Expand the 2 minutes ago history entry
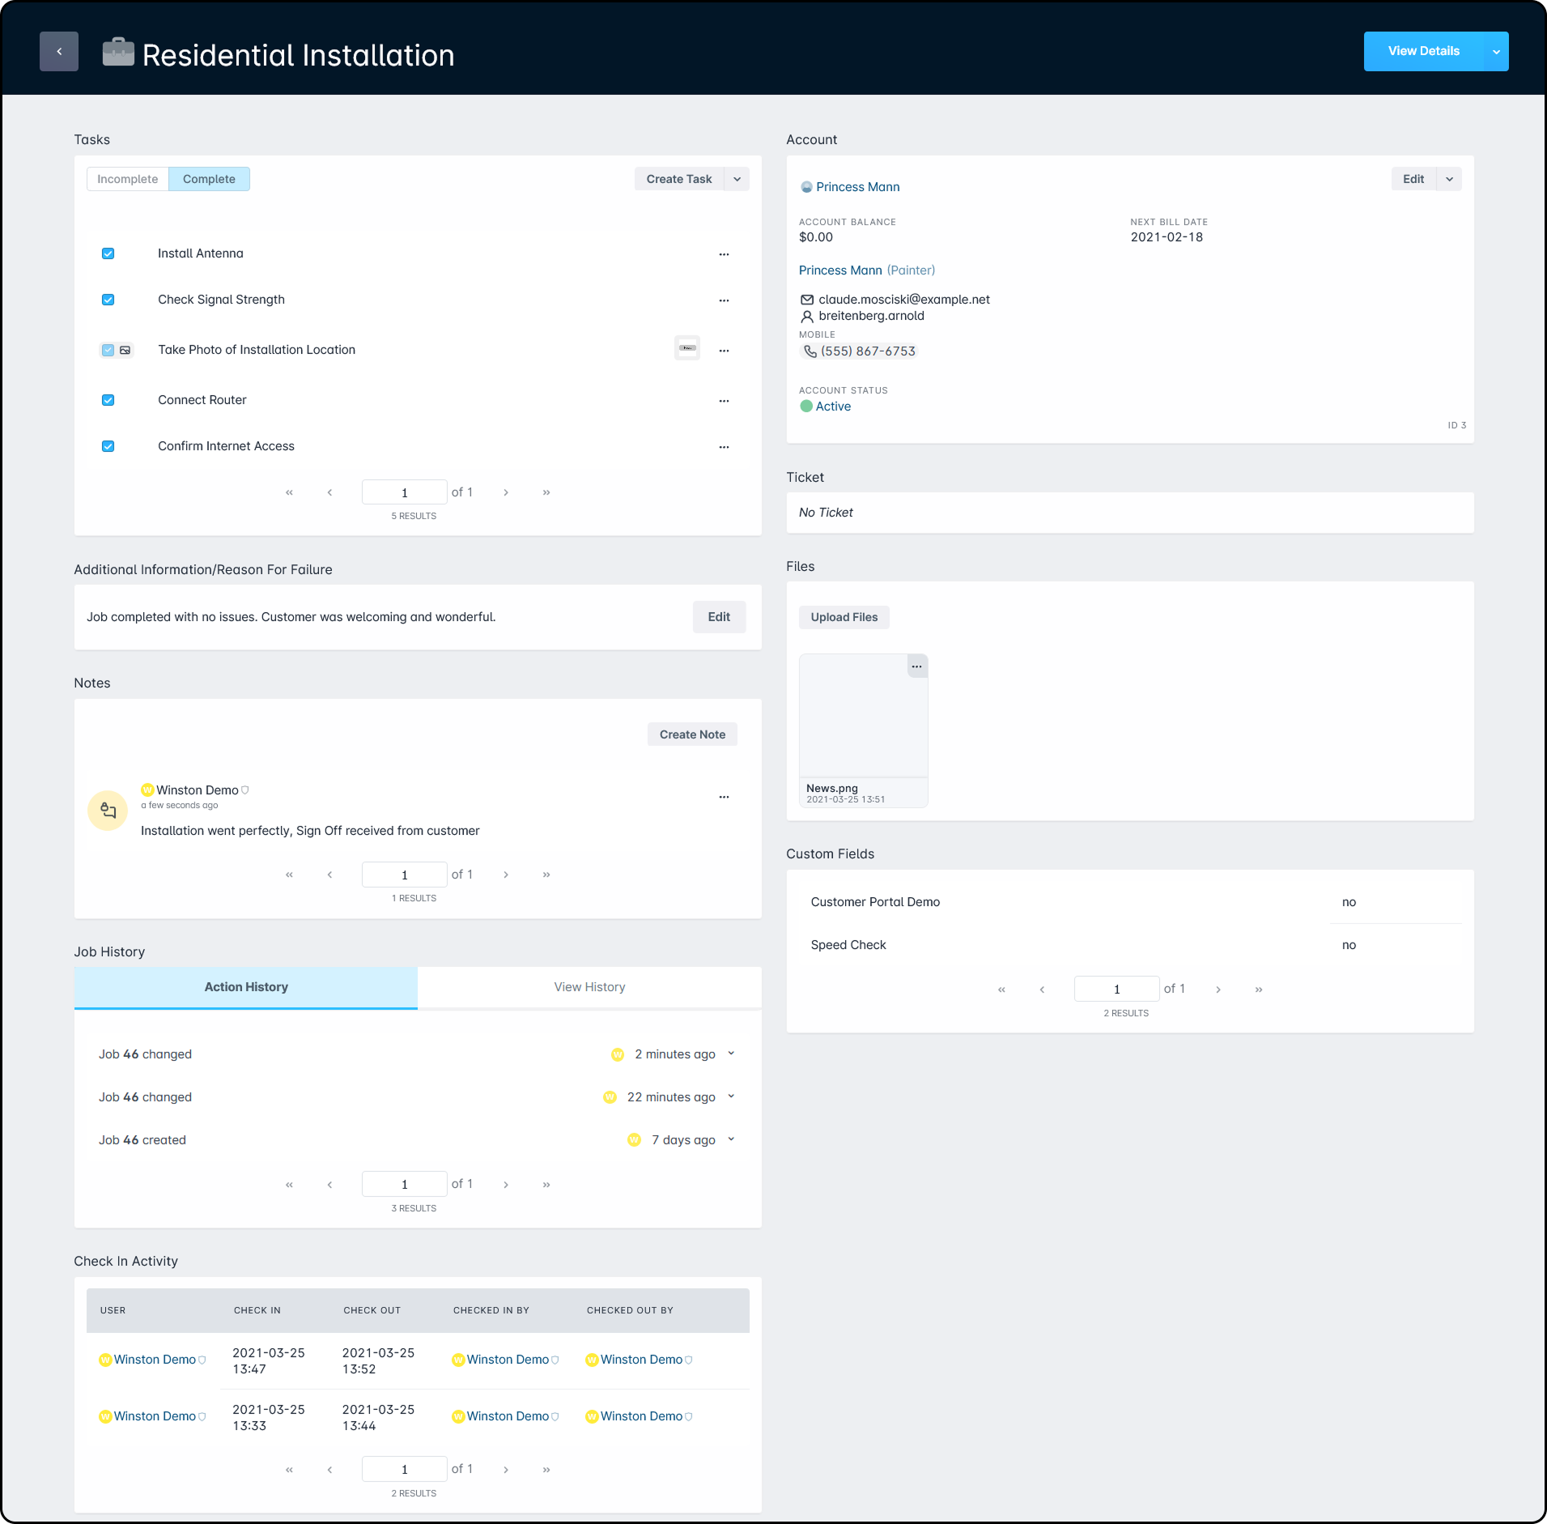This screenshot has width=1547, height=1524. [x=731, y=1054]
